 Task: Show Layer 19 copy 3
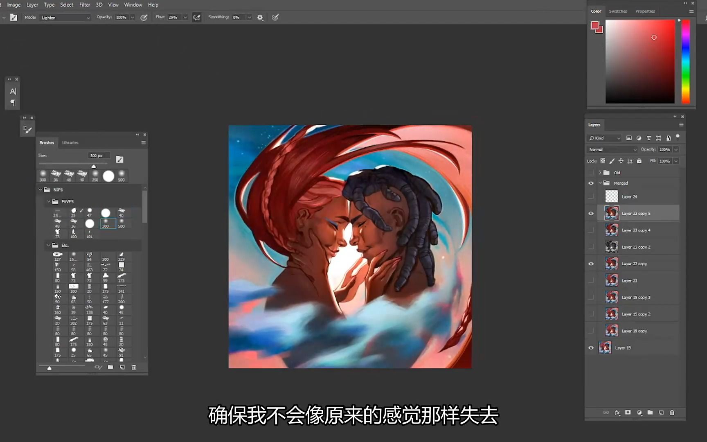591,297
